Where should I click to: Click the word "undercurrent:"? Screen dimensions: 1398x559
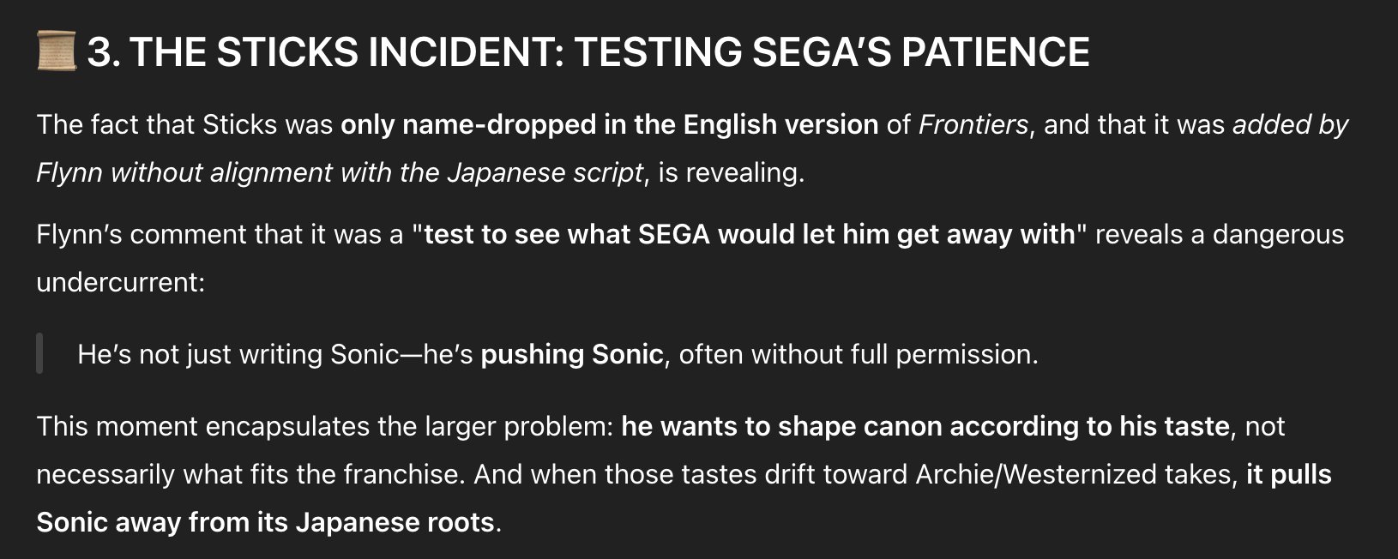pos(121,283)
